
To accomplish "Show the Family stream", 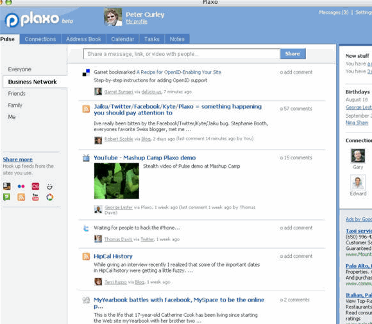I will coord(15,105).
